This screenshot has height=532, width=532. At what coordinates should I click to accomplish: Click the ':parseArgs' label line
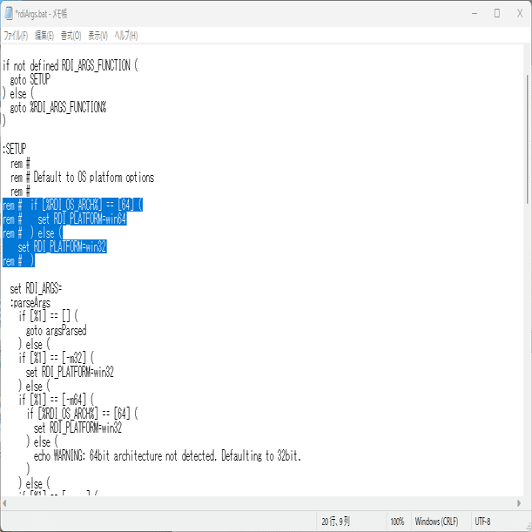(x=30, y=302)
